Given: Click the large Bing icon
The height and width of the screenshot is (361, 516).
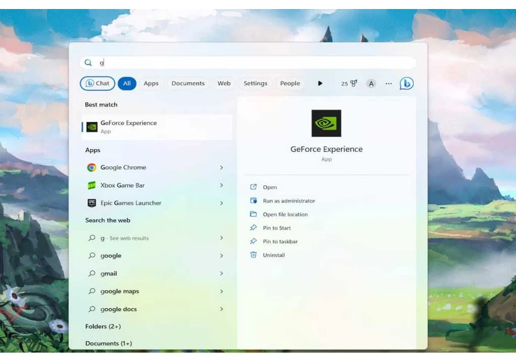Looking at the screenshot, I should tap(406, 84).
